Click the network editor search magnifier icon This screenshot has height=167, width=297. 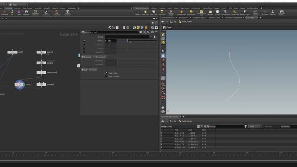point(153,28)
